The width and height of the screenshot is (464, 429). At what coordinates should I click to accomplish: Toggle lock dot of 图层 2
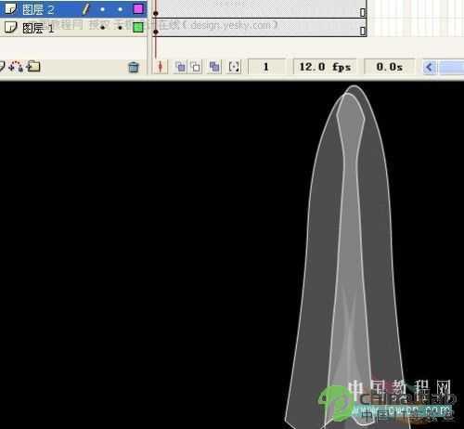pyautogui.click(x=120, y=9)
